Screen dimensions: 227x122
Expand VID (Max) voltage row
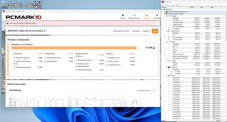[169, 29]
